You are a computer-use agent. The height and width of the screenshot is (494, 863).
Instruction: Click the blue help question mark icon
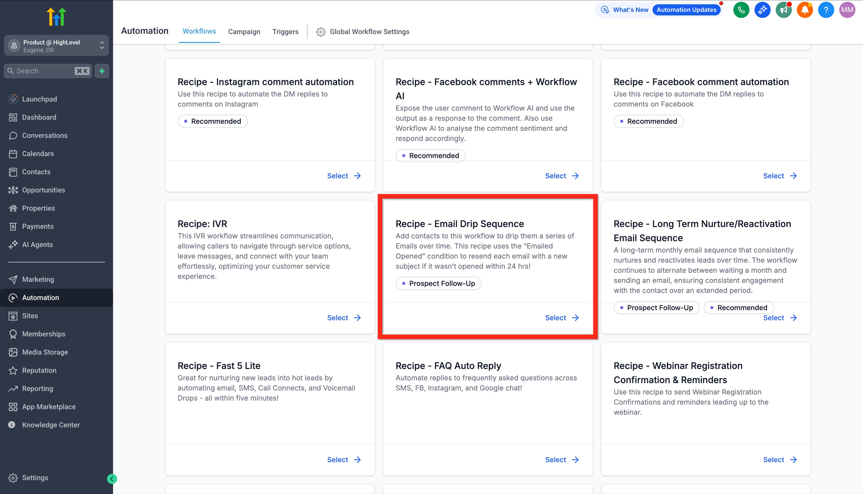pyautogui.click(x=826, y=10)
